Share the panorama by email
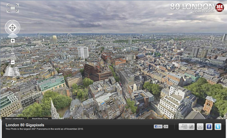Viewport: 227px width, 138px height. tap(200, 127)
